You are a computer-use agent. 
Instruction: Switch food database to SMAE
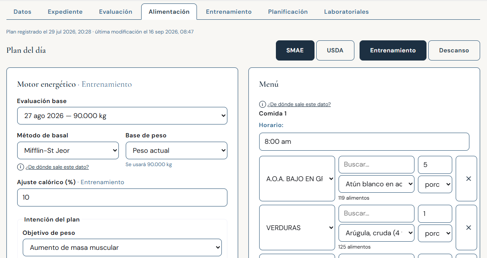click(295, 50)
